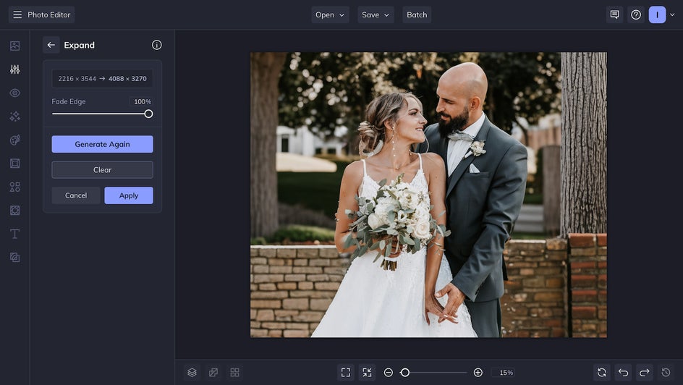Click the Undo arrow icon
The height and width of the screenshot is (385, 683).
coord(624,373)
